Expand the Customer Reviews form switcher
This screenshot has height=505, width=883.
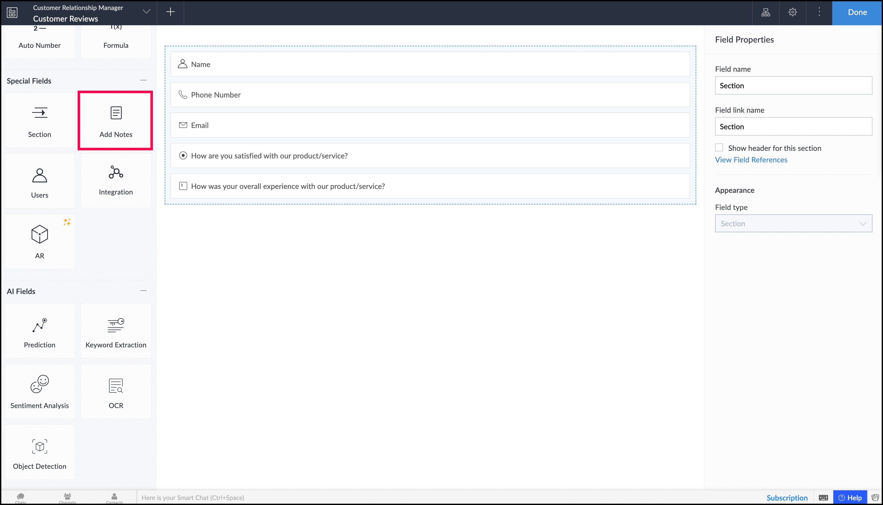147,12
